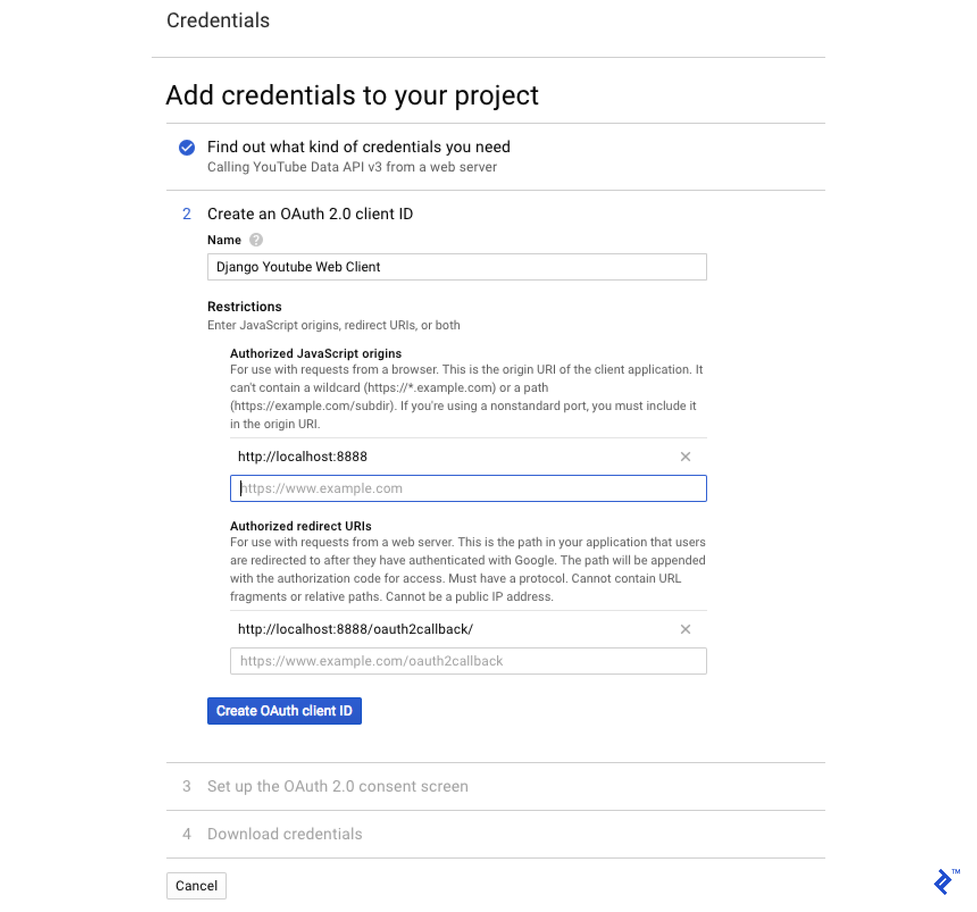Click the Credentials page title

point(218,20)
